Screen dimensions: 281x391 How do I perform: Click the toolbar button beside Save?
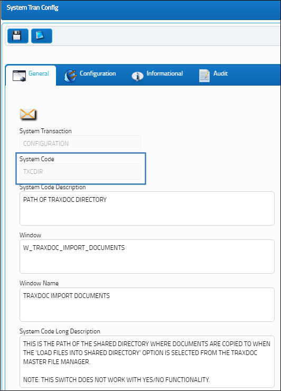coord(42,36)
